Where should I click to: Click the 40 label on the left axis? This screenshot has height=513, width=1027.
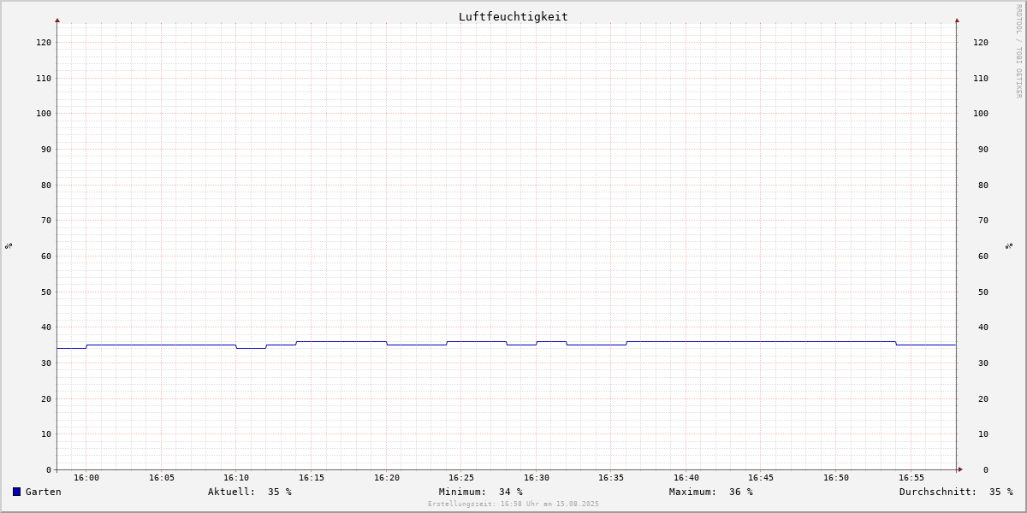point(46,327)
